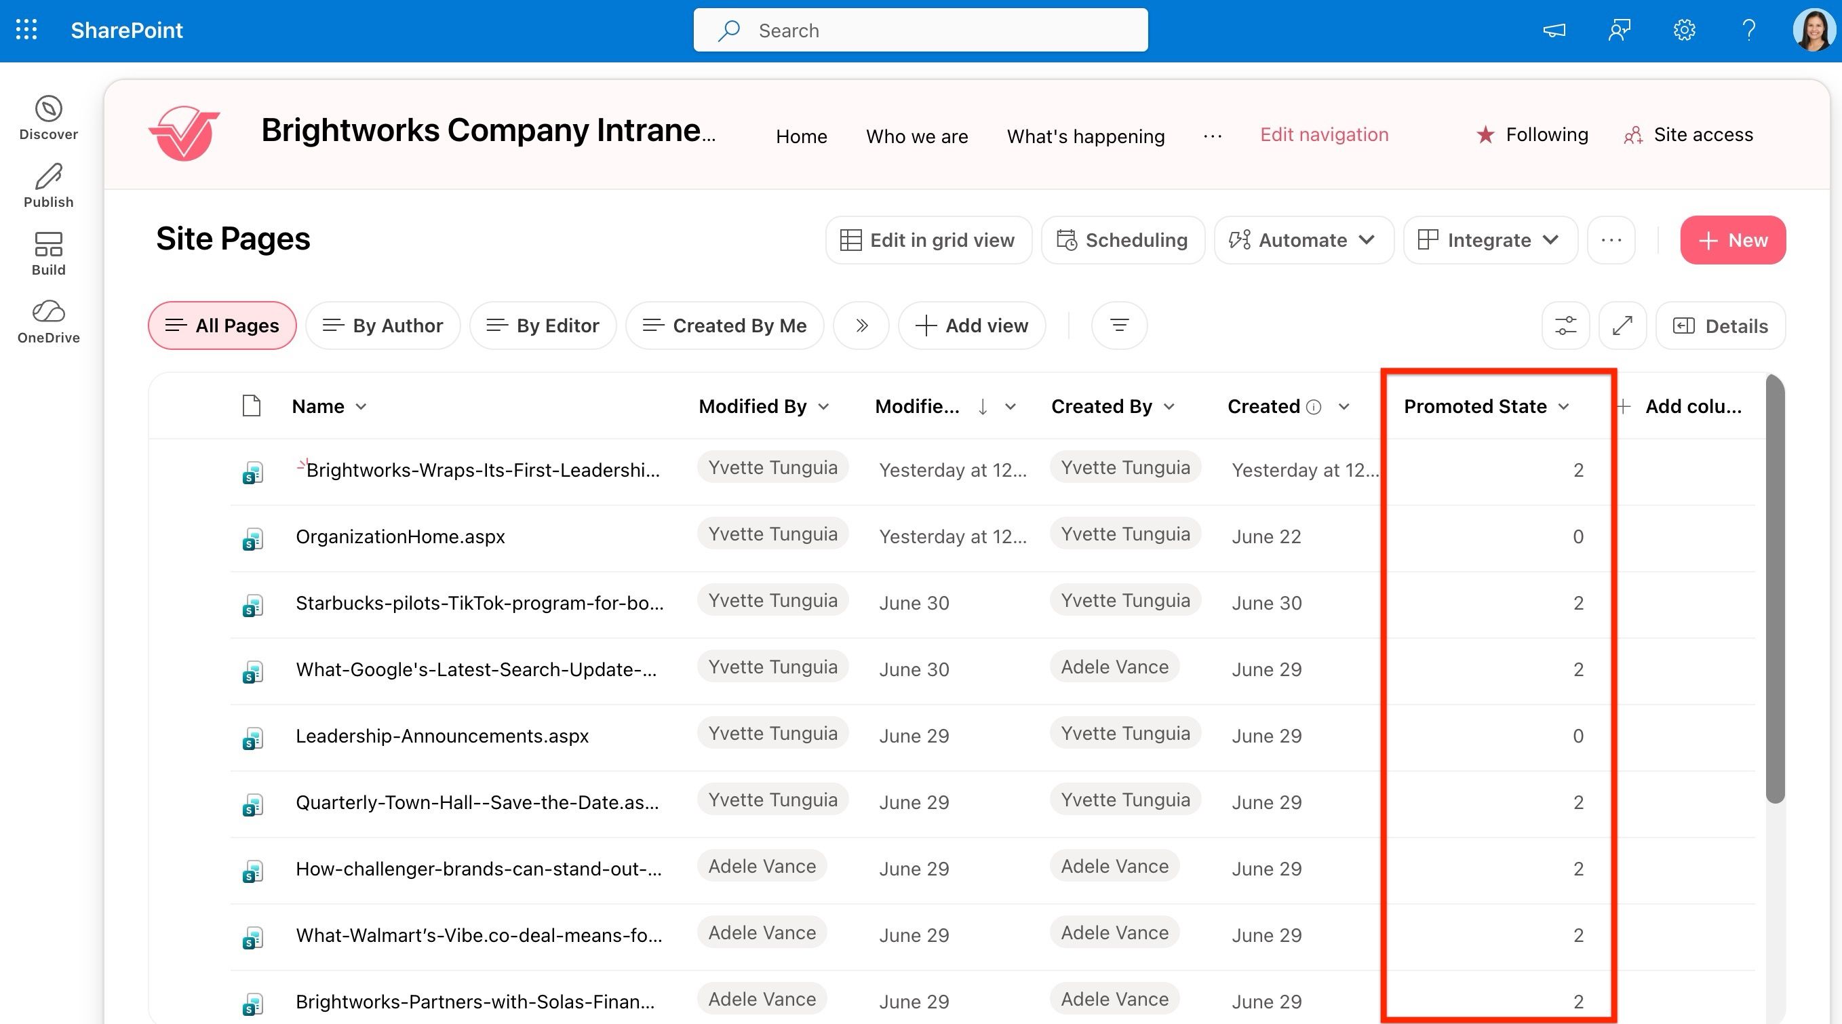Screen dimensions: 1842x1024
Task: Open the Scheduling button
Action: pyautogui.click(x=1122, y=240)
